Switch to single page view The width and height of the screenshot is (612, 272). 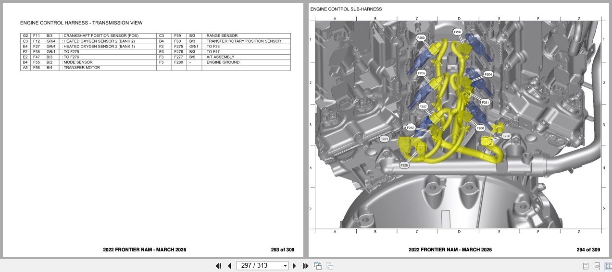point(586,266)
